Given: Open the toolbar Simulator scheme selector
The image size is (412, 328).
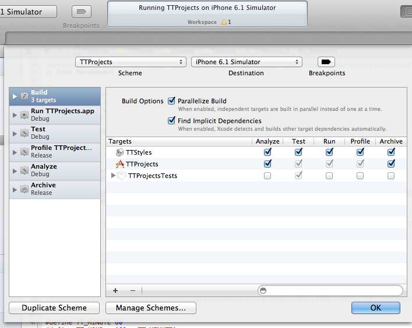Looking at the screenshot, I should pyautogui.click(x=28, y=12).
